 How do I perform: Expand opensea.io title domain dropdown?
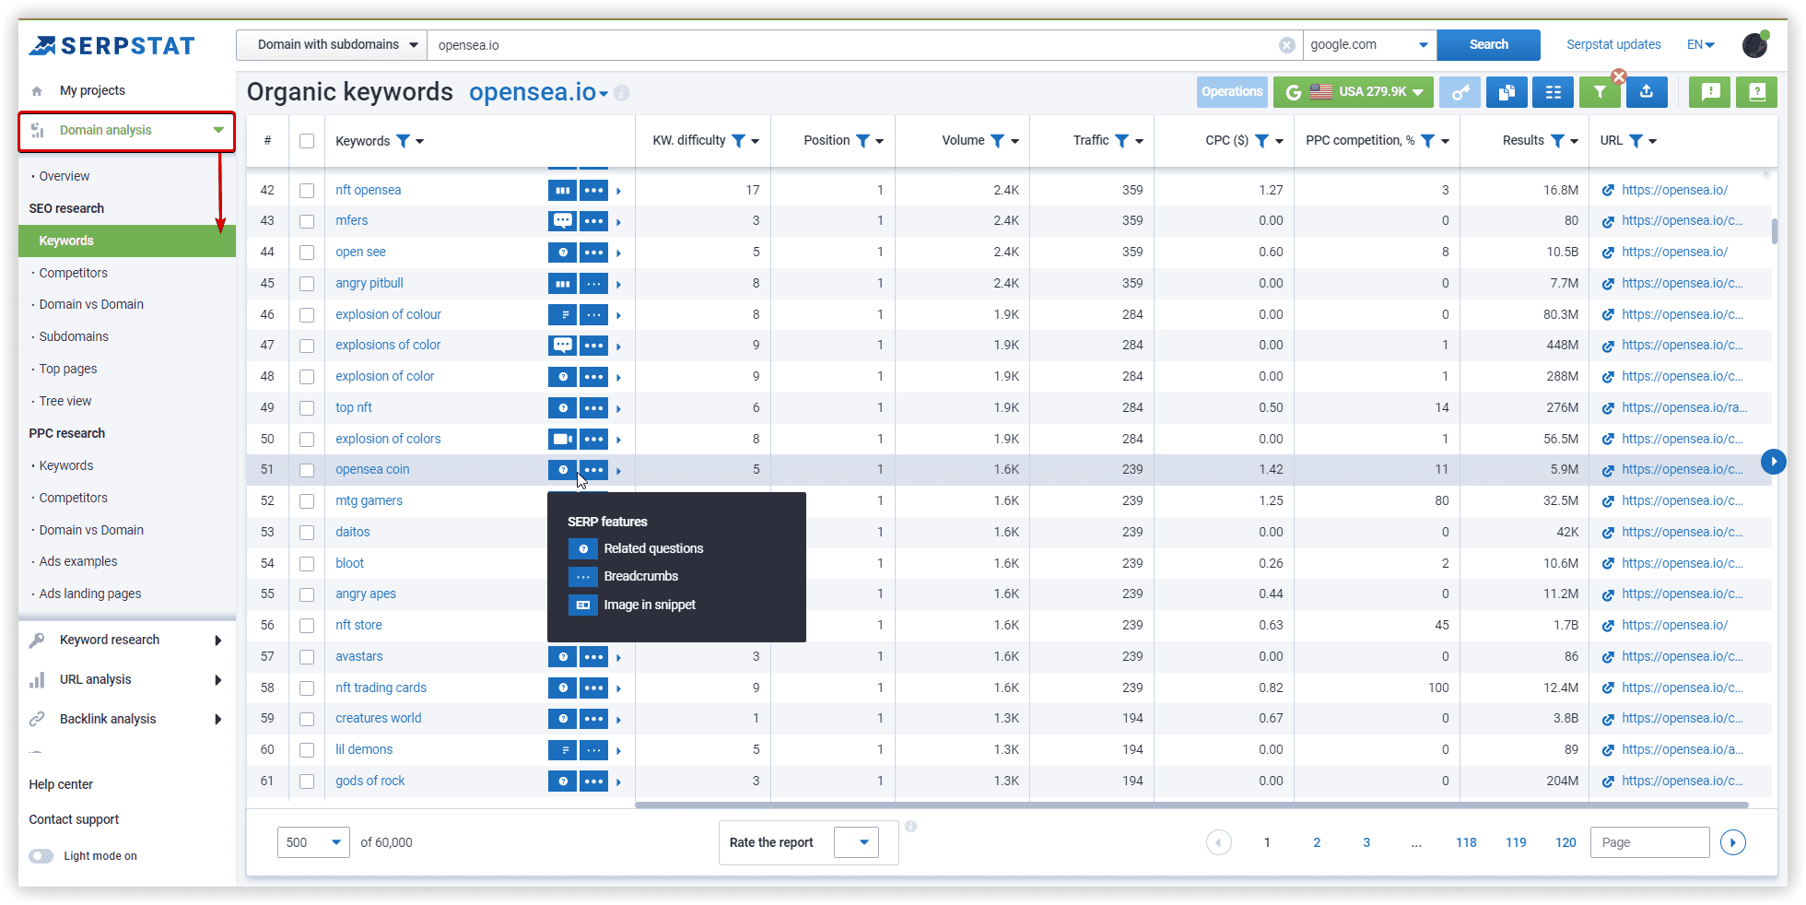604,94
